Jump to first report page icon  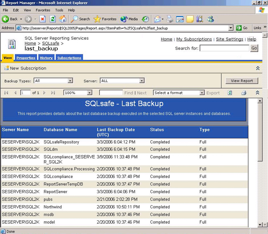[6, 93]
